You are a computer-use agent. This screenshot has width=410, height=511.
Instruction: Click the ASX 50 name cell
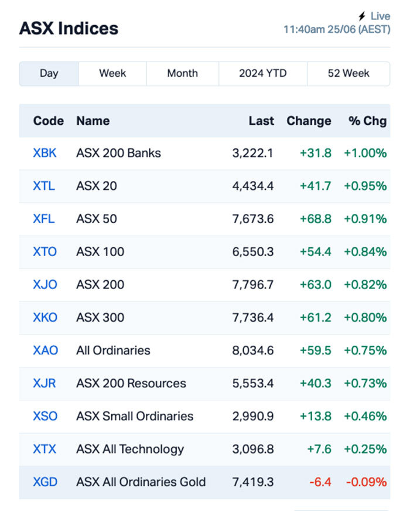click(x=97, y=219)
